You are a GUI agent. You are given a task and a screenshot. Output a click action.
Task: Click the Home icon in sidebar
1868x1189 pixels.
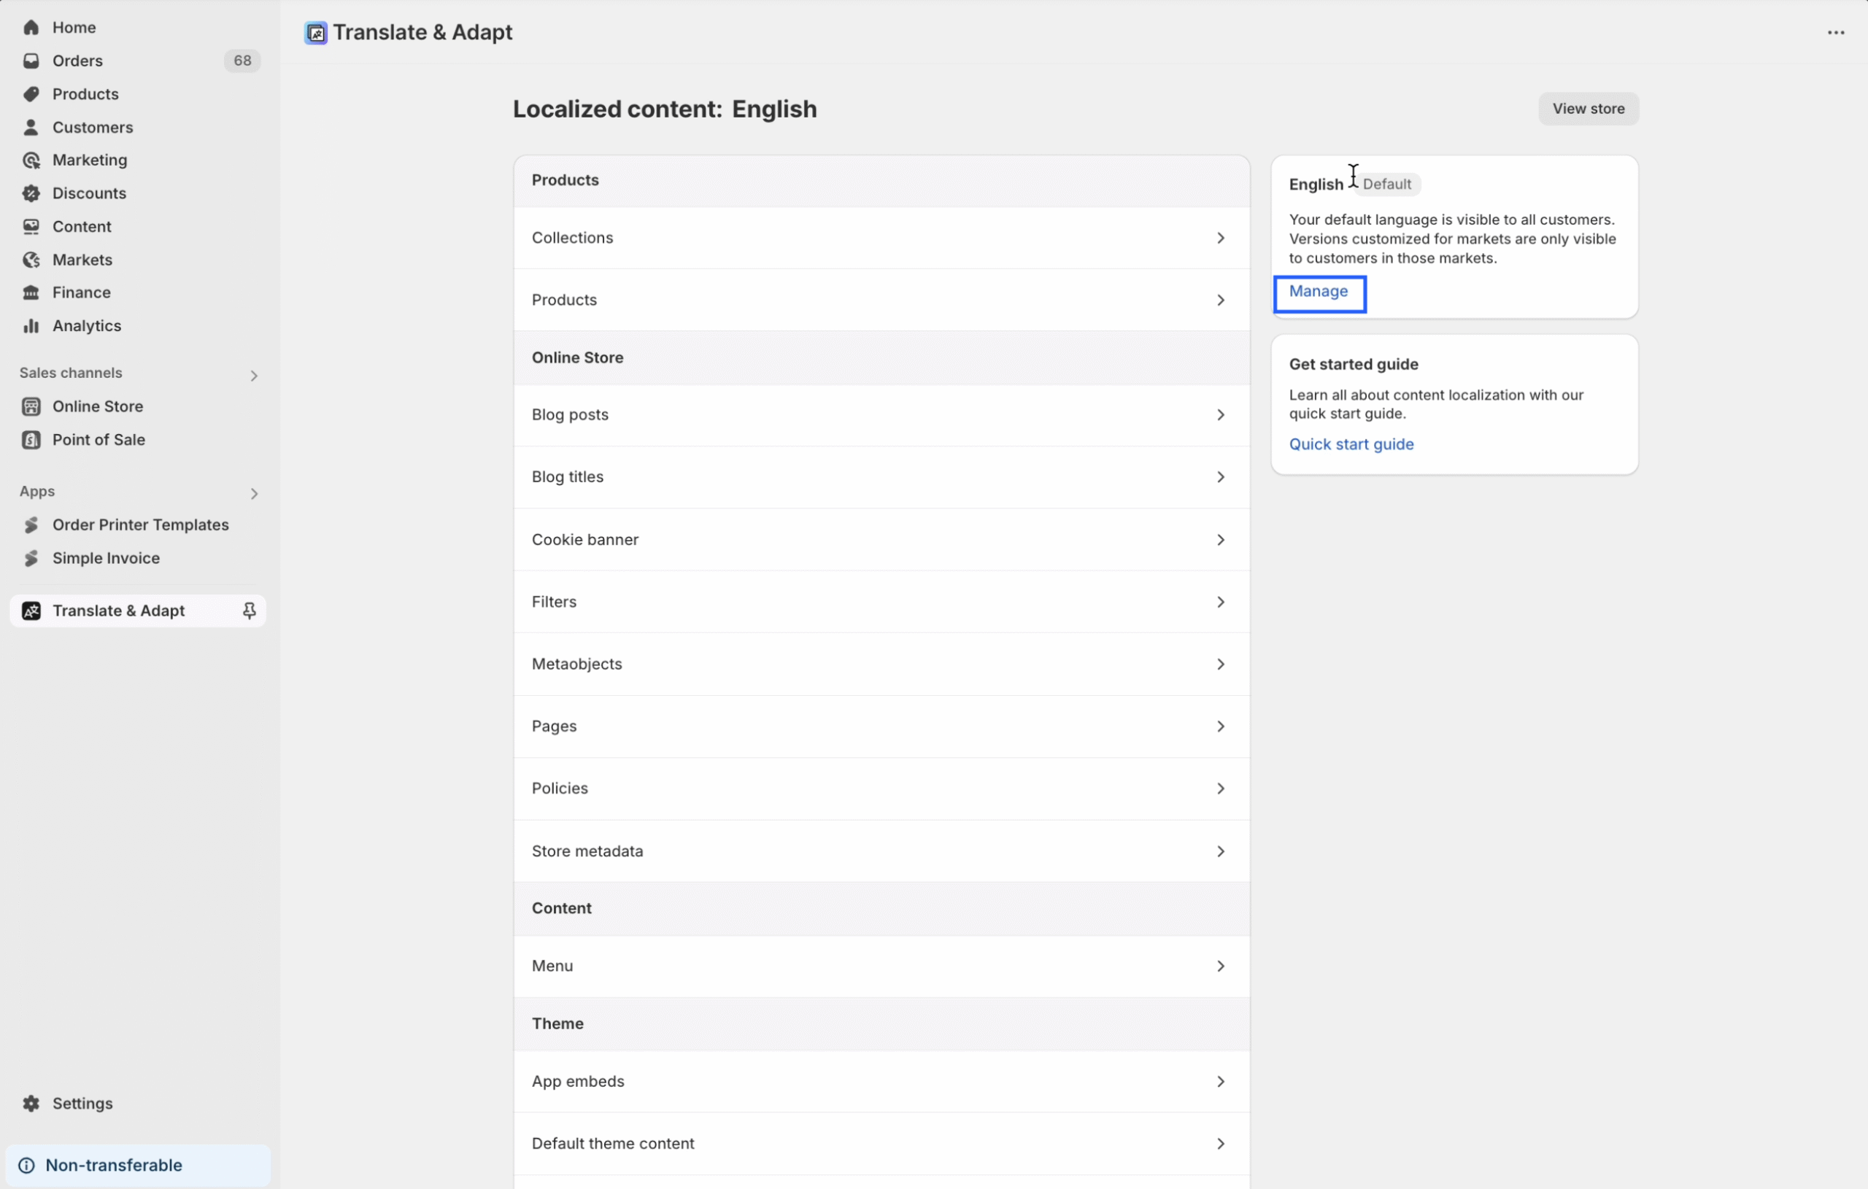[x=31, y=27]
